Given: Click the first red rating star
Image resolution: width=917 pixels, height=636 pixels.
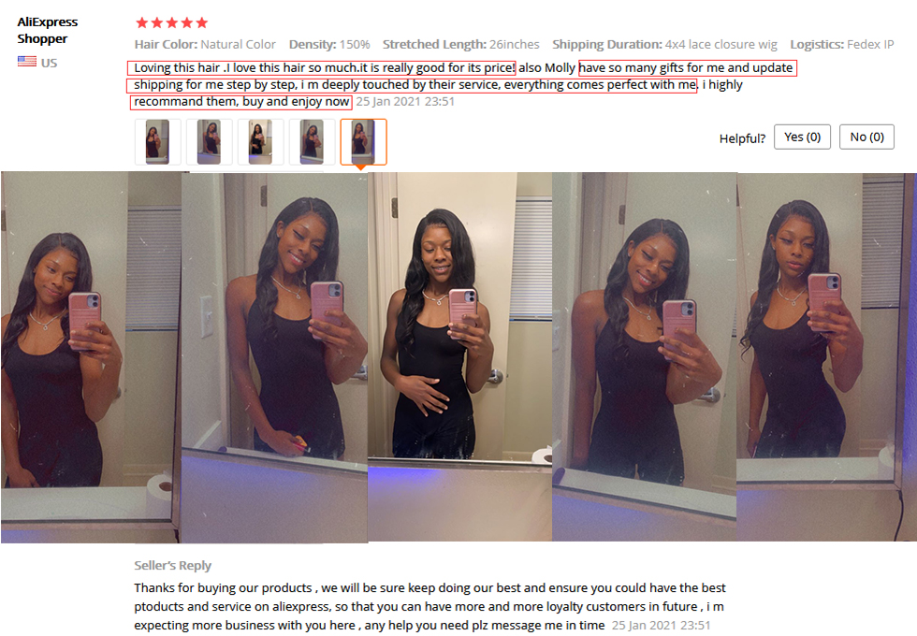Looking at the screenshot, I should (141, 22).
